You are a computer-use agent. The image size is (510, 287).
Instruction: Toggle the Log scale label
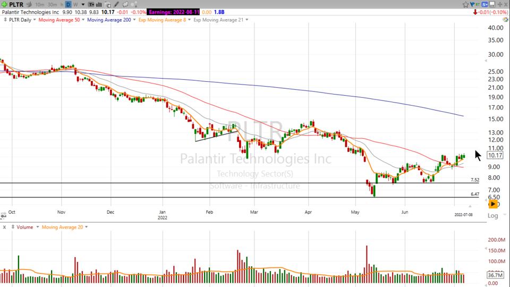tap(492, 215)
